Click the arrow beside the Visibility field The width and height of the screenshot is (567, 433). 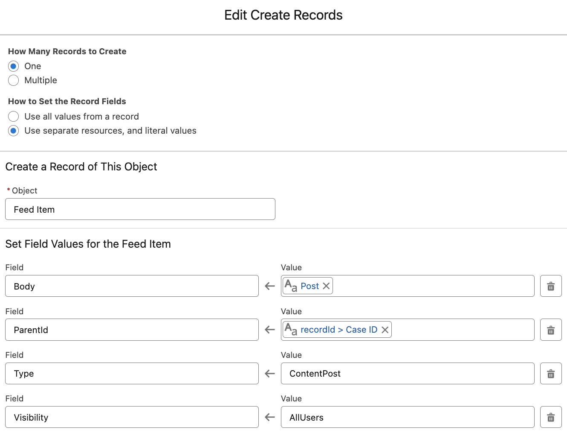point(269,417)
